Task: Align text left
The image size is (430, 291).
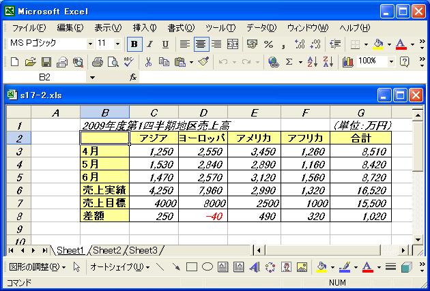Action: pos(185,44)
